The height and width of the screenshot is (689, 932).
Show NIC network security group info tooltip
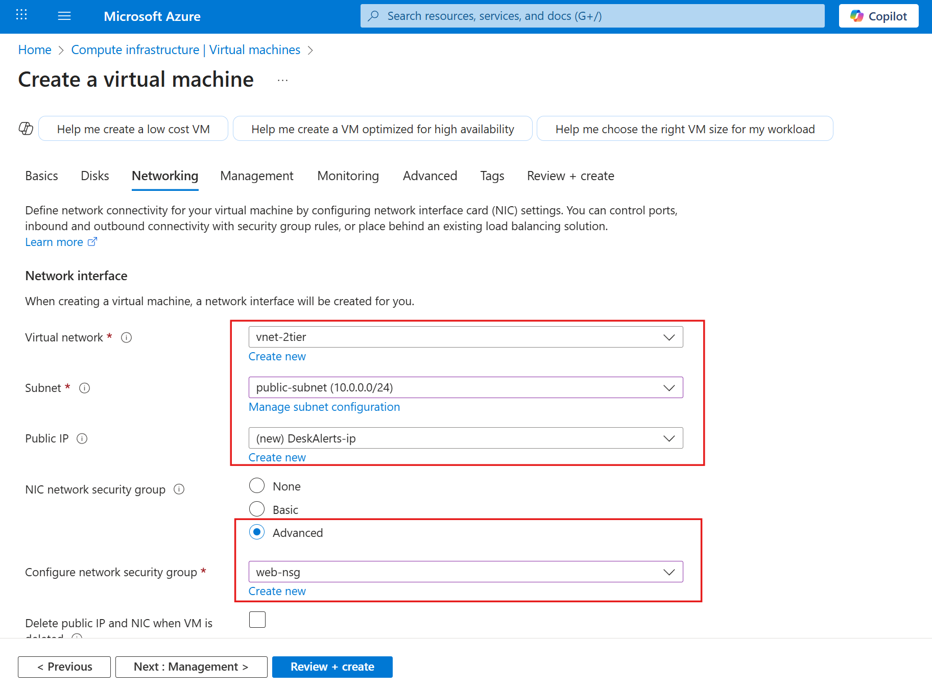tap(179, 489)
